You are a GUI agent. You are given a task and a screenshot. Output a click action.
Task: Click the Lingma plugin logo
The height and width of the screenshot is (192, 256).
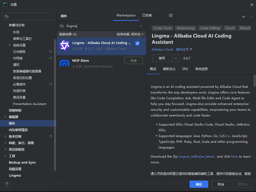pos(64,45)
